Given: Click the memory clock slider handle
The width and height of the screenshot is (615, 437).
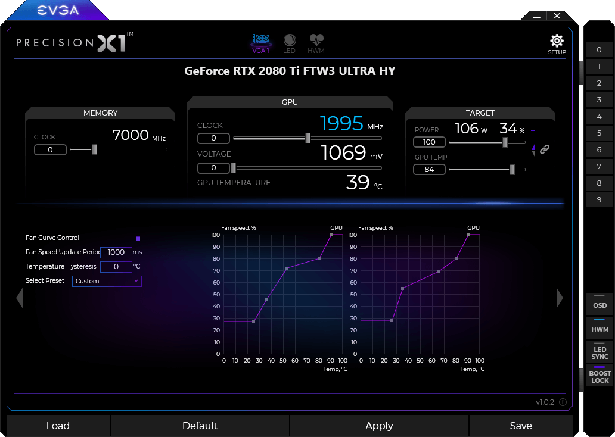Looking at the screenshot, I should (x=94, y=149).
